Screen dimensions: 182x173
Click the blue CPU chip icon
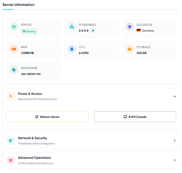pyautogui.click(x=72, y=49)
